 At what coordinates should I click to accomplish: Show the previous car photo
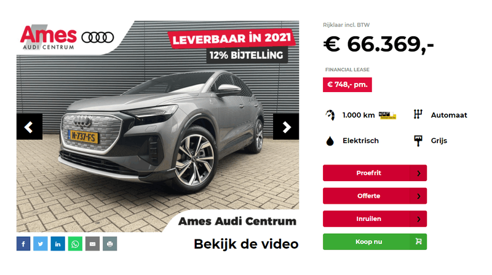click(x=30, y=127)
